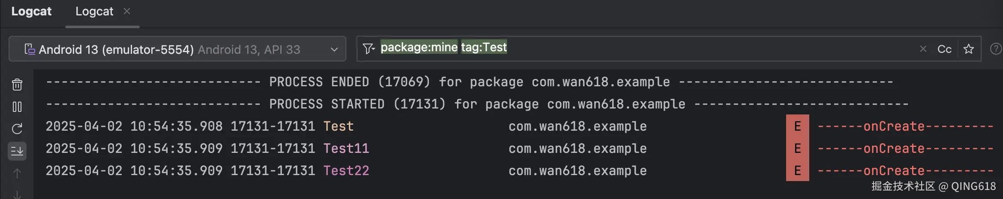Switch to the second Logcat tab
The image size is (1003, 199).
(94, 12)
